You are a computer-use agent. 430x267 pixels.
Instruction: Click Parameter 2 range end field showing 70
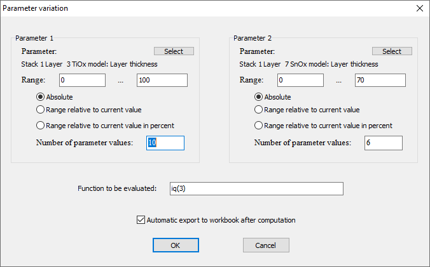[380, 80]
